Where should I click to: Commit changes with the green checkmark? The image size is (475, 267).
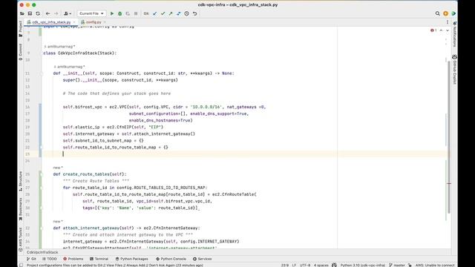coord(163,13)
